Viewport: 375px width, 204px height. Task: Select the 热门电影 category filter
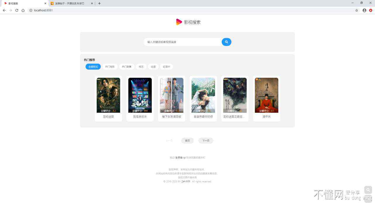click(x=110, y=67)
